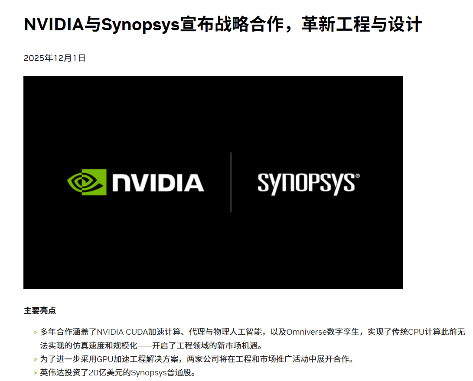Select the article headline about NVIDIA与Synopsys战略合作
This screenshot has height=381, width=473.
click(x=222, y=24)
